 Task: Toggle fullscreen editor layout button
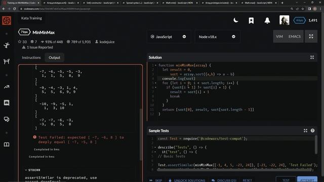[311, 36]
